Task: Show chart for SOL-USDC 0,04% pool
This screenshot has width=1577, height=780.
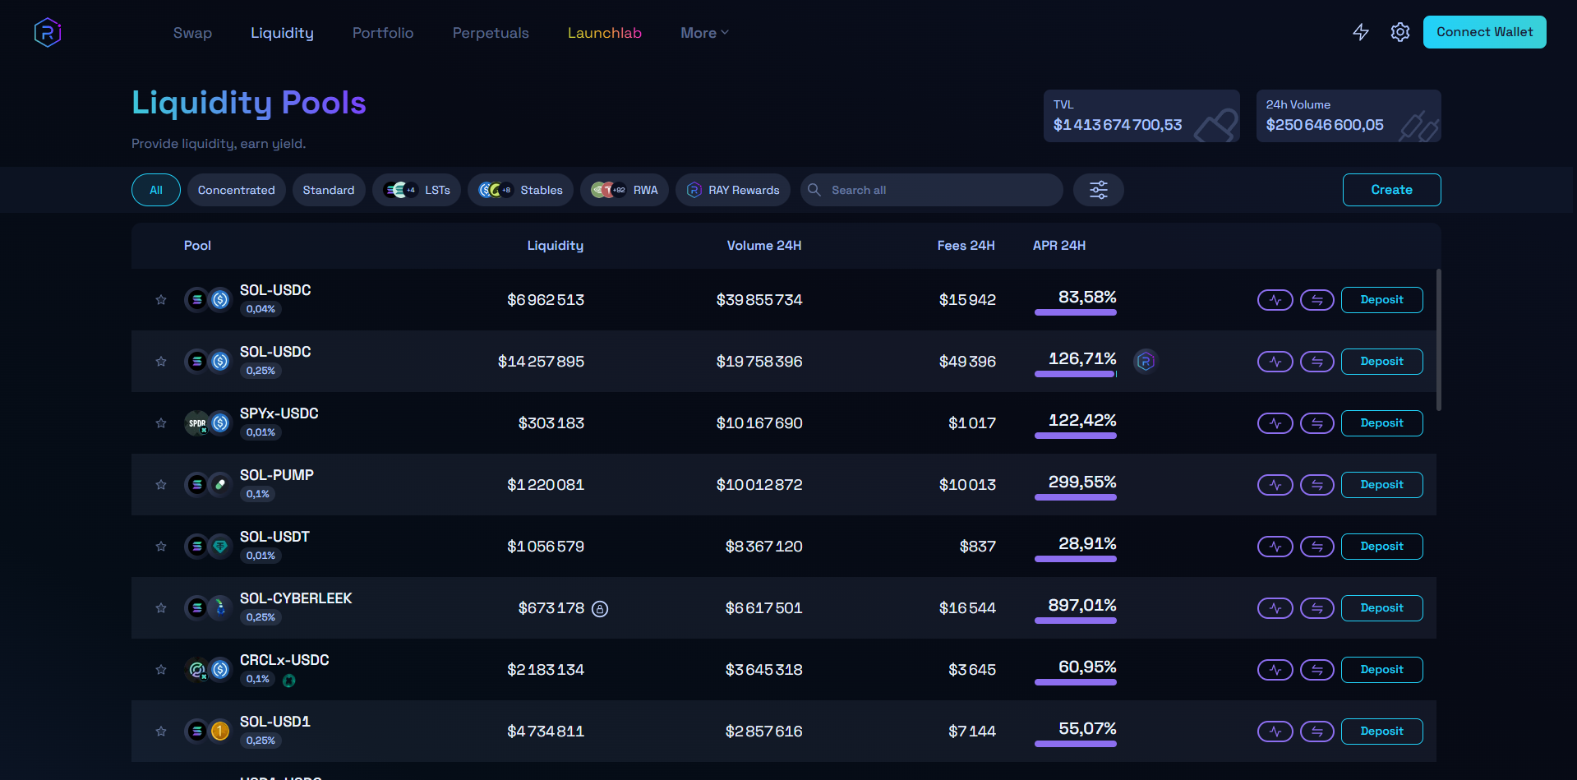Action: pos(1275,300)
